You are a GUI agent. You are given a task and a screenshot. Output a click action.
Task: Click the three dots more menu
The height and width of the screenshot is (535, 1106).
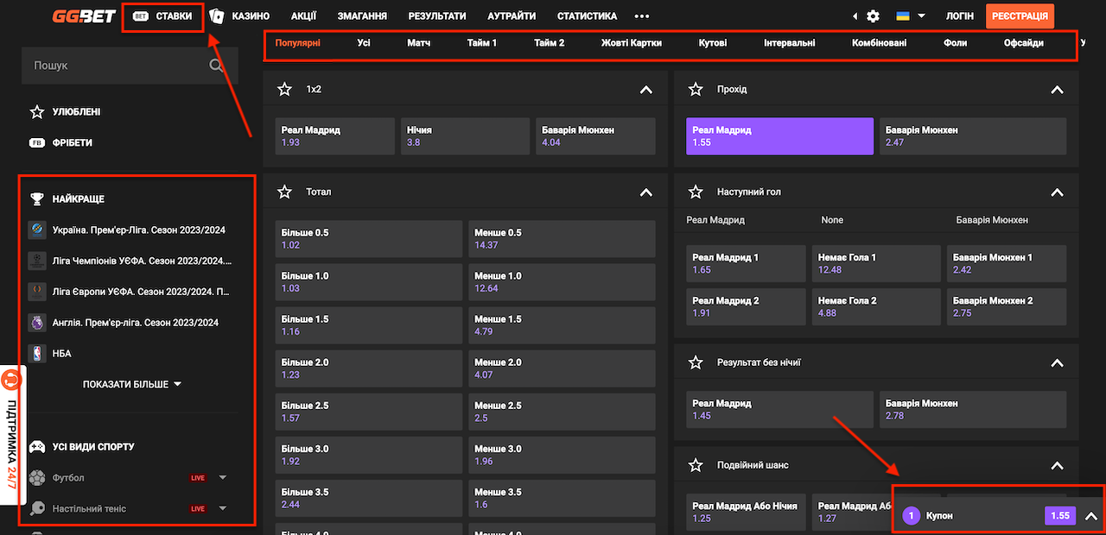[x=641, y=16]
